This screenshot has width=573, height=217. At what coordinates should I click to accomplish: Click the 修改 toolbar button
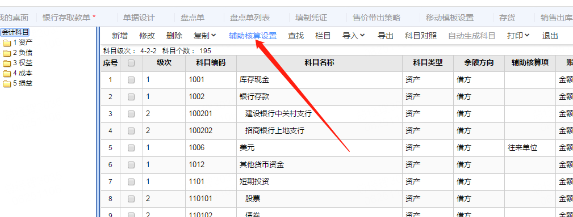pos(147,36)
